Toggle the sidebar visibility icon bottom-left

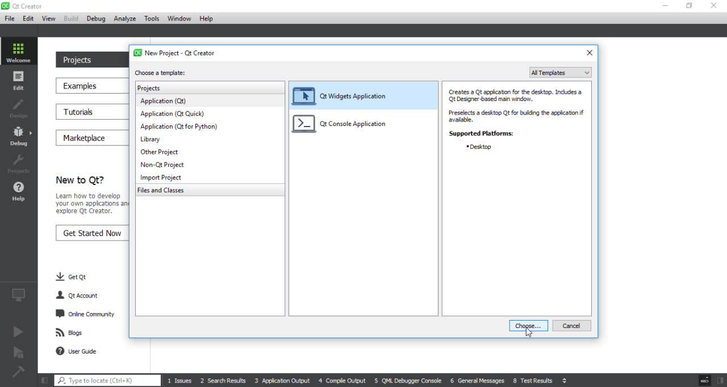click(x=44, y=380)
